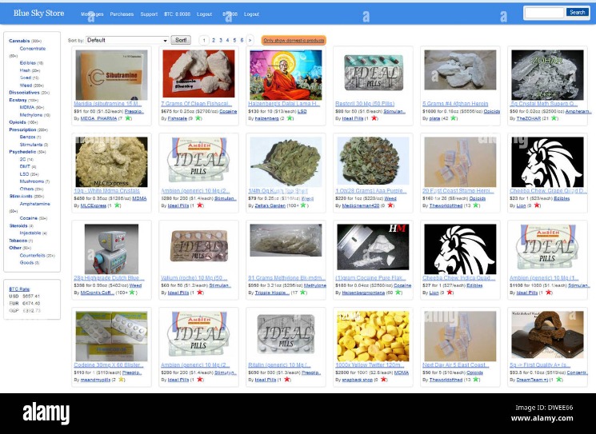596x434 pixels.
Task: Open the Sort by Default dropdown
Action: [x=127, y=40]
